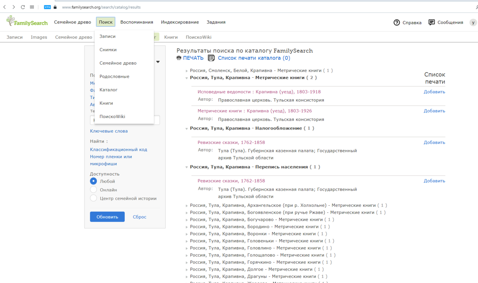This screenshot has height=283, width=478.
Task: Select the Онлайн availability radio button
Action: pos(94,190)
